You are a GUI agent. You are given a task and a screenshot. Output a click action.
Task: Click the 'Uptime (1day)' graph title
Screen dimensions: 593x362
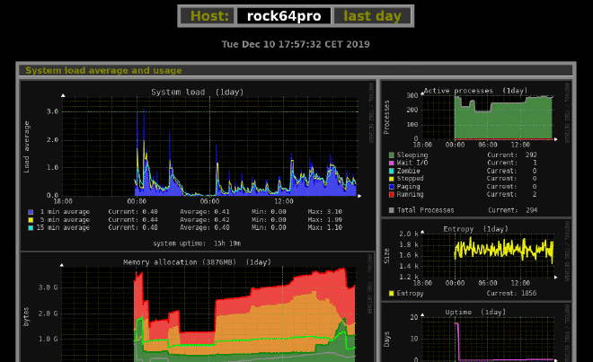point(475,313)
